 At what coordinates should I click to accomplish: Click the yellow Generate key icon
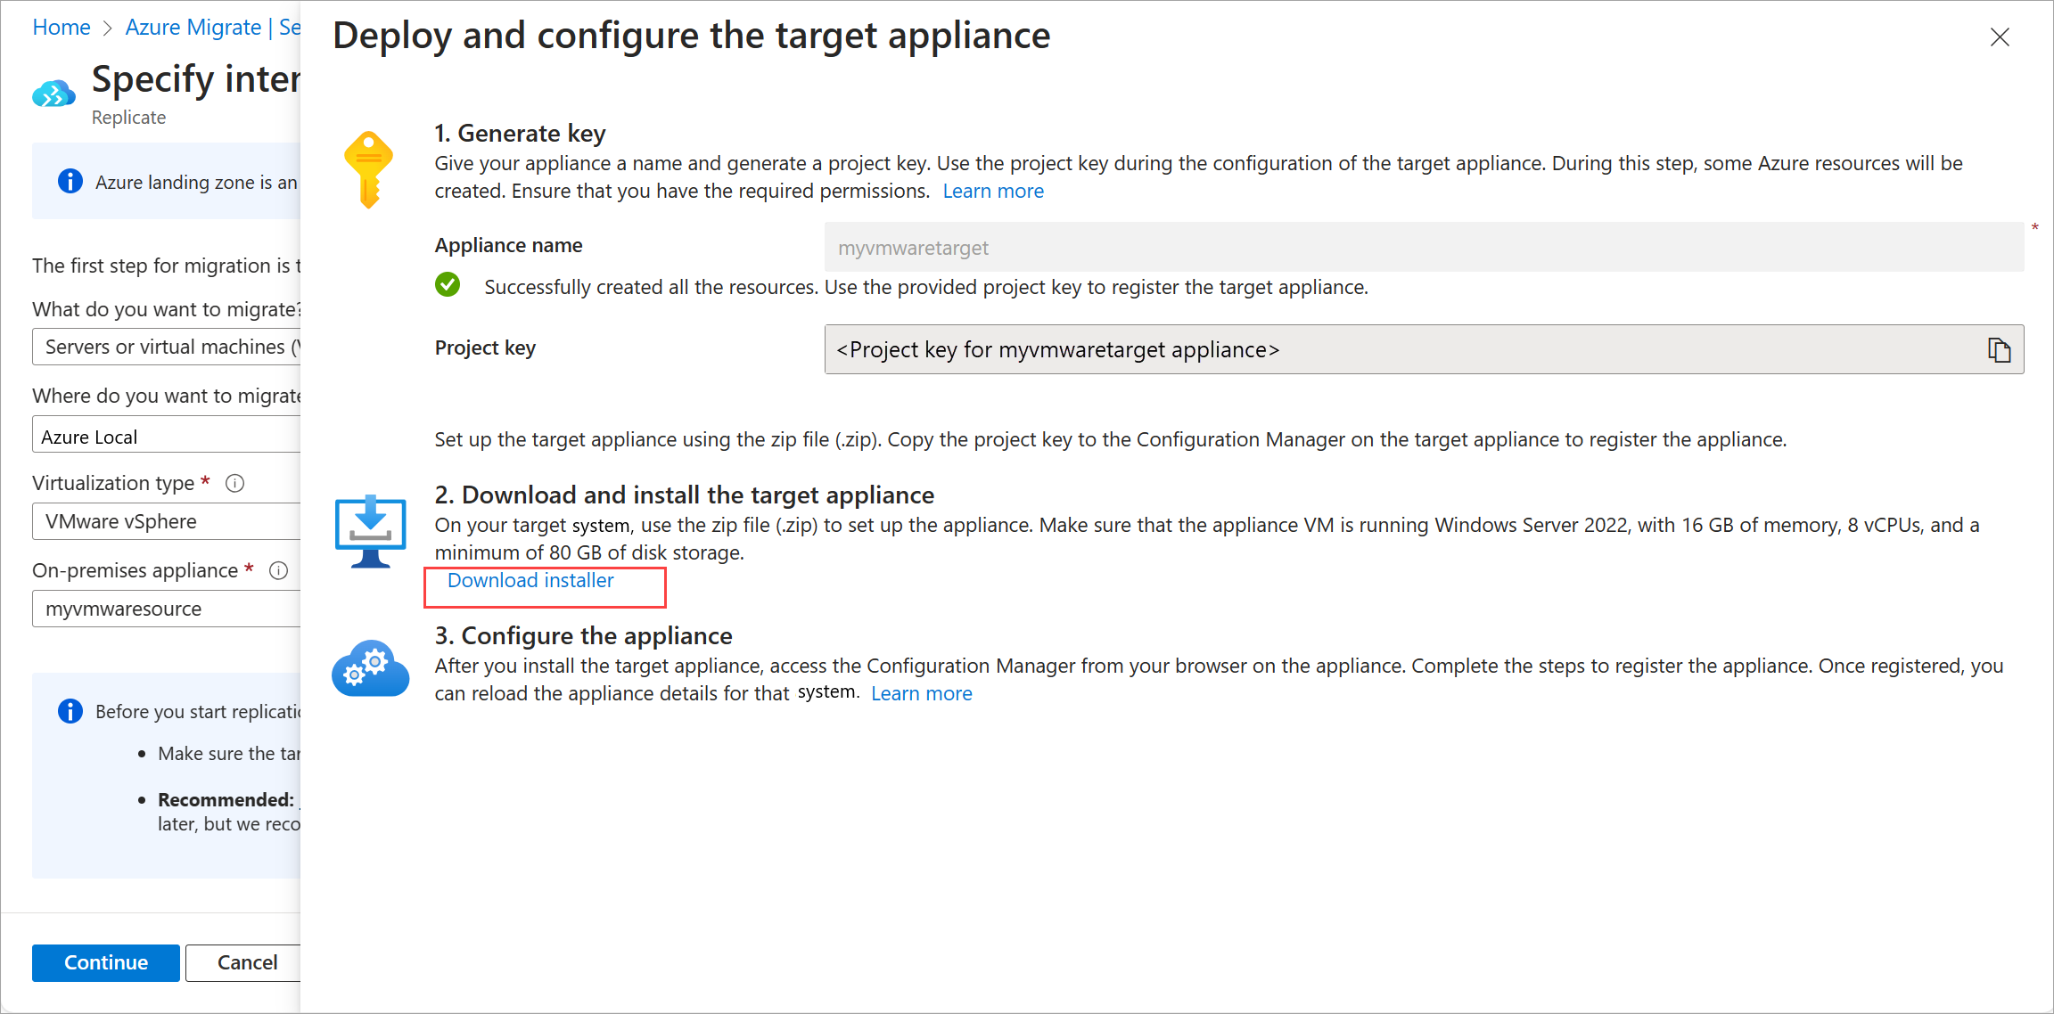tap(368, 169)
